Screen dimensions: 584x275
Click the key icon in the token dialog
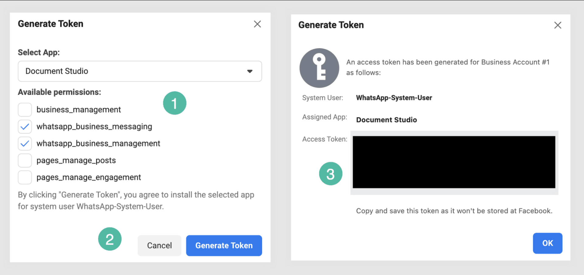pos(319,68)
